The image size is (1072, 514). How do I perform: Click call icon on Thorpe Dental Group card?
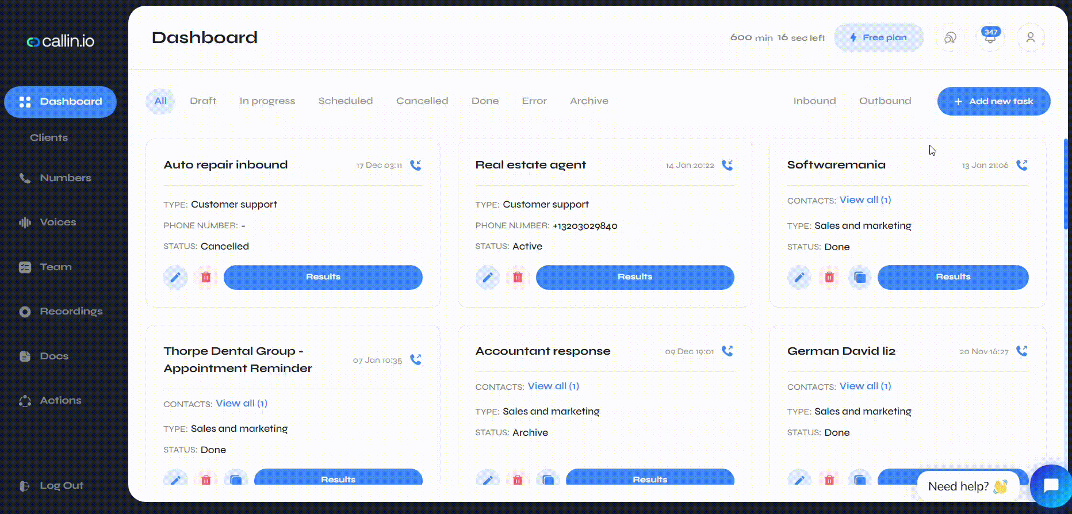point(416,359)
